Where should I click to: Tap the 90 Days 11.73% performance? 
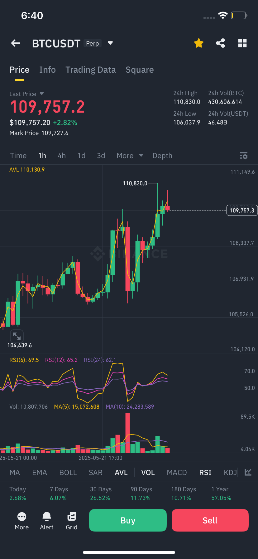(x=141, y=493)
